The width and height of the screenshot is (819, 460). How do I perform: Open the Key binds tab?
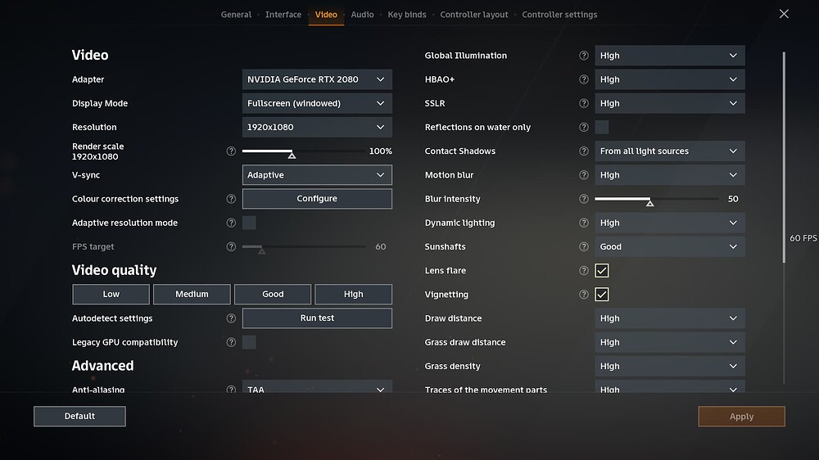[407, 15]
